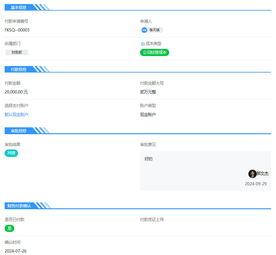Click the approver name 郭文杰
276x255 pixels.
[x=263, y=174]
